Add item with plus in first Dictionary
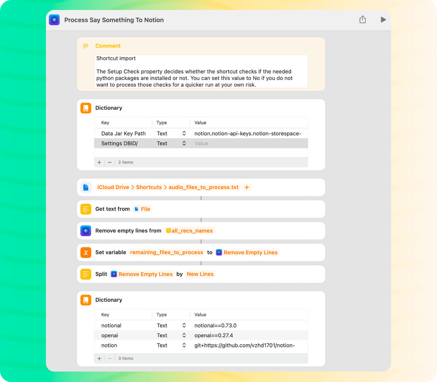437x382 pixels. pos(99,162)
